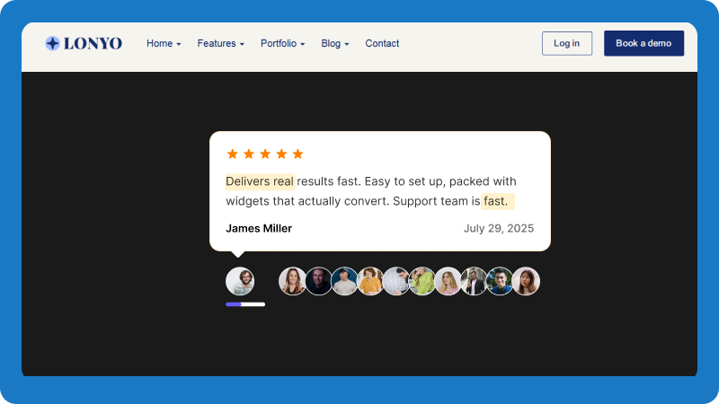The height and width of the screenshot is (404, 719).
Task: Click the testimonial progress bar
Action: tap(245, 304)
